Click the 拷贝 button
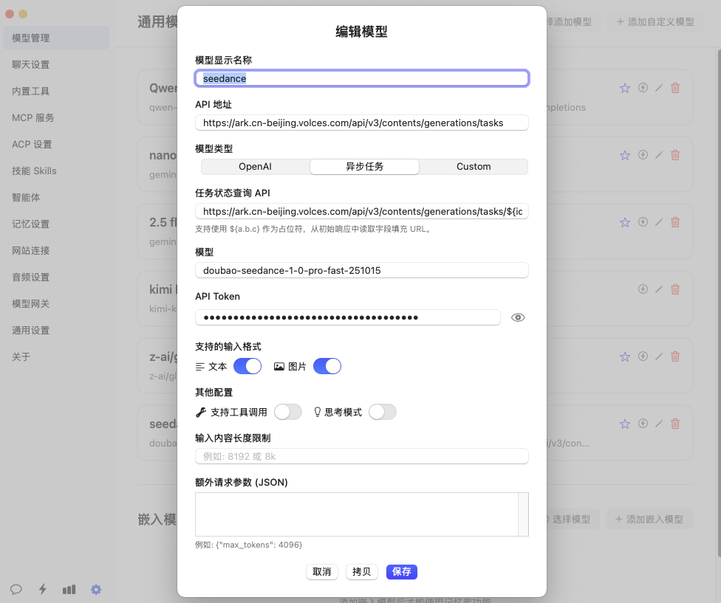This screenshot has height=603, width=721. [x=362, y=572]
